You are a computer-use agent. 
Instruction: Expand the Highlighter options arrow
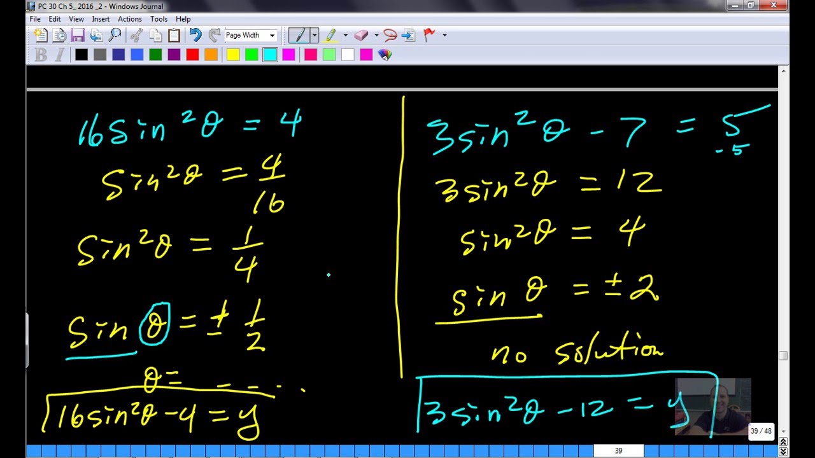click(x=345, y=36)
